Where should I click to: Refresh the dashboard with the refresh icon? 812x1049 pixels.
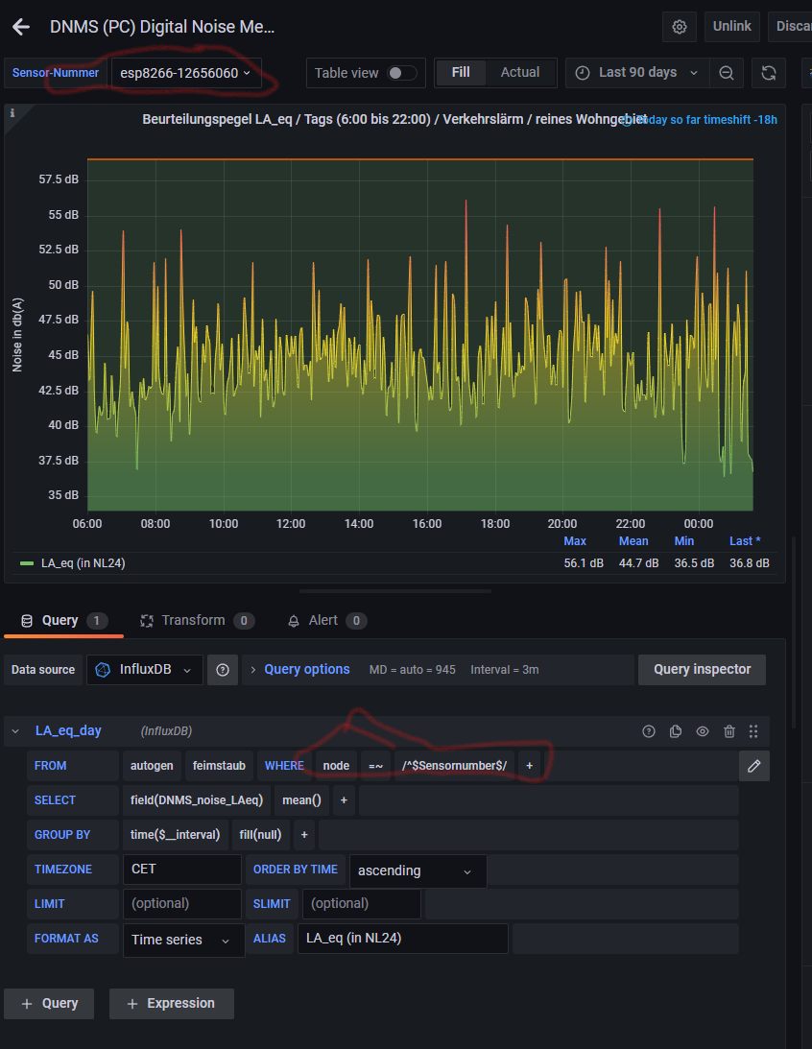(768, 73)
